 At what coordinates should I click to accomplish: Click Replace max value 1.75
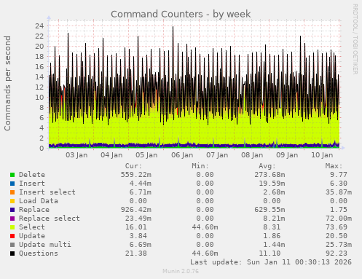(x=339, y=210)
